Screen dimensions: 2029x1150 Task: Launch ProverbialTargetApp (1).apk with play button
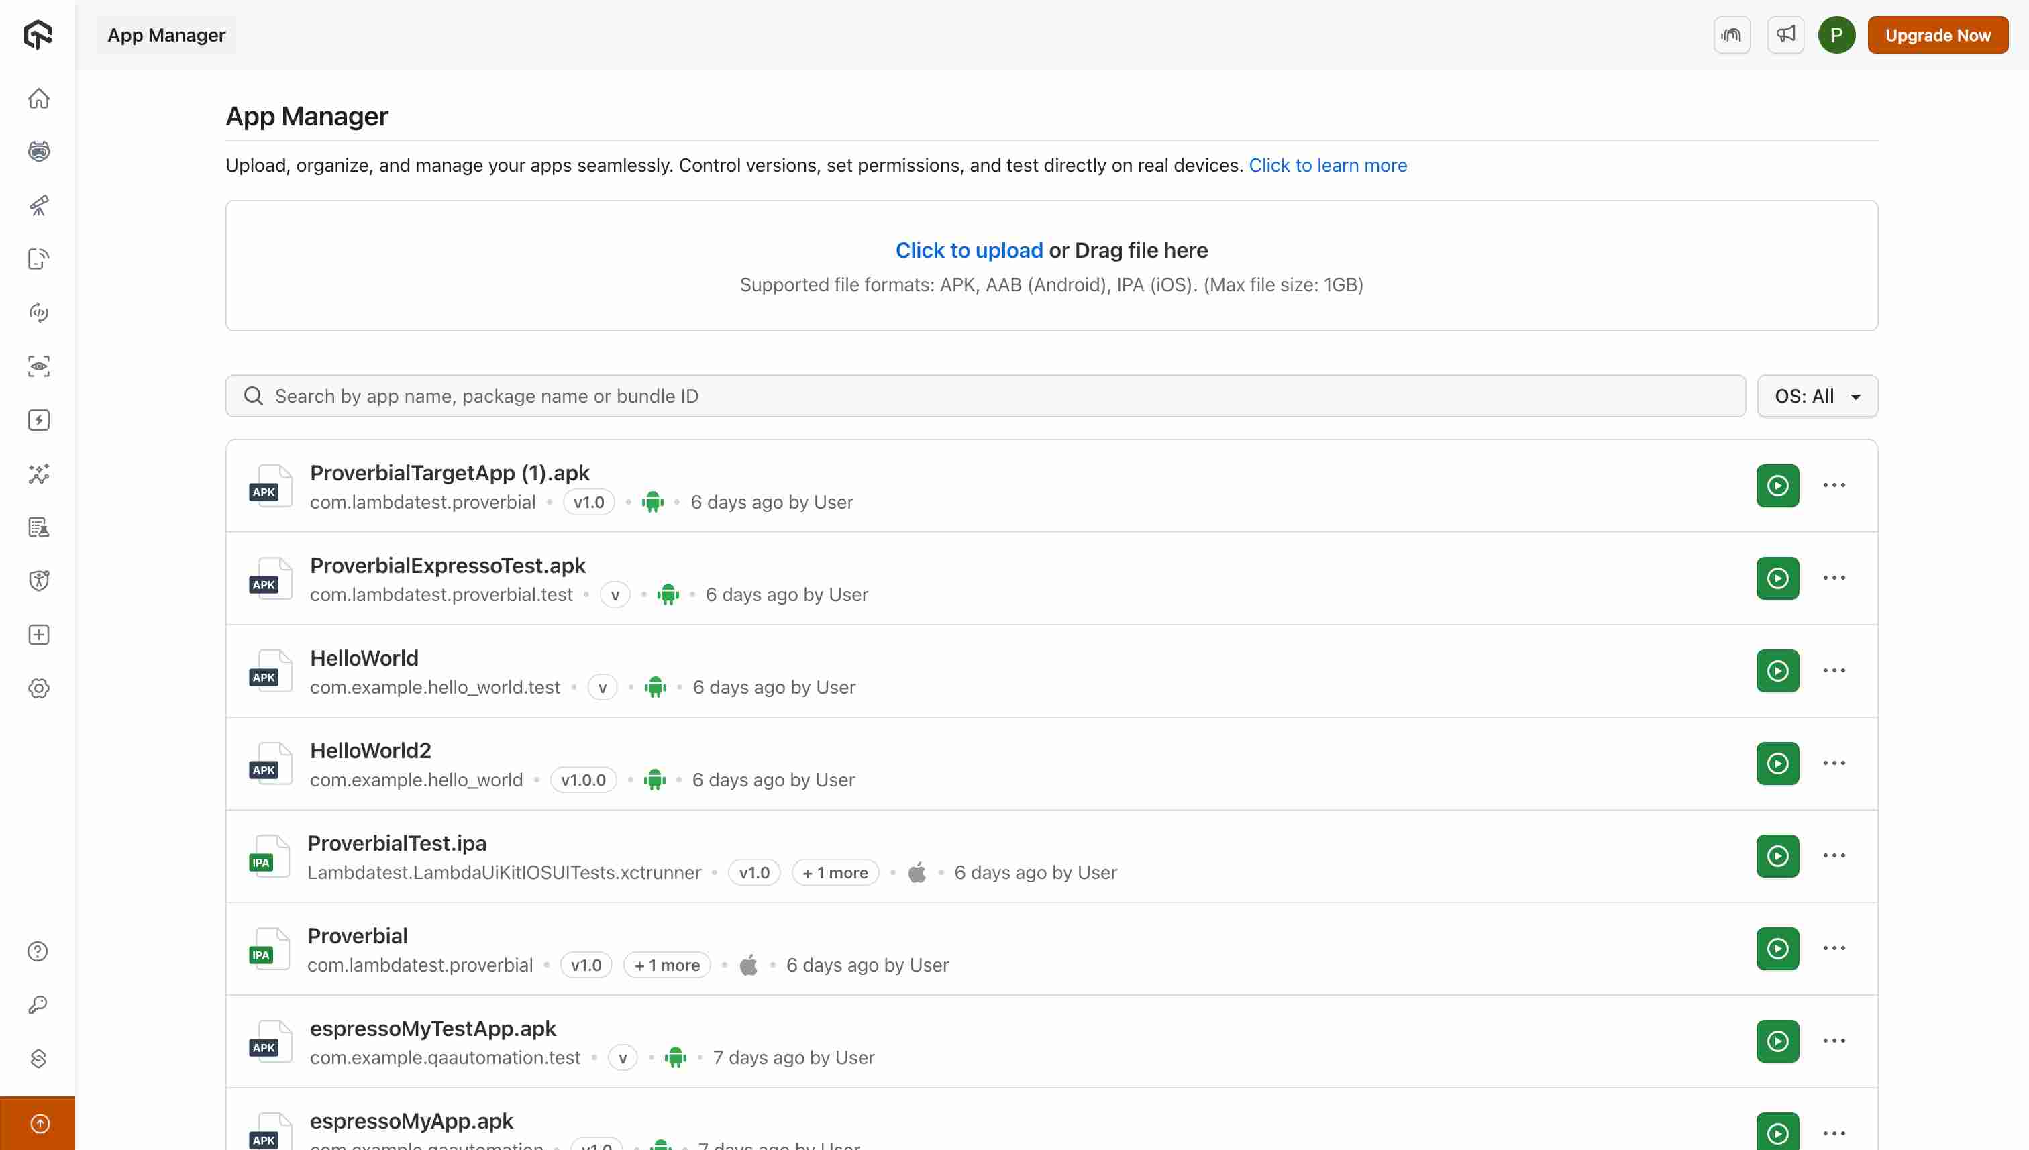tap(1777, 486)
